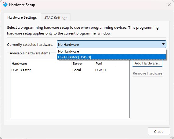Click the resize grip in dialog corner
The width and height of the screenshot is (174, 139).
(172, 137)
